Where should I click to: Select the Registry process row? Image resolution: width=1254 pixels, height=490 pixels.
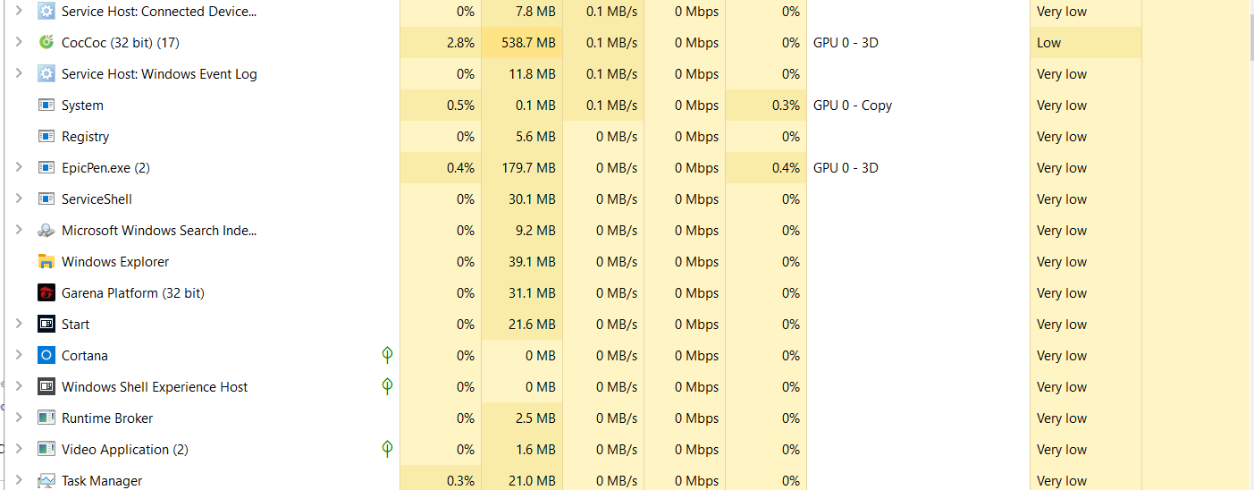tap(85, 137)
